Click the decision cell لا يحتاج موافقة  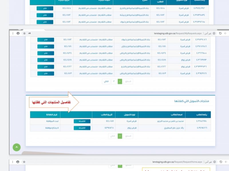point(52,128)
